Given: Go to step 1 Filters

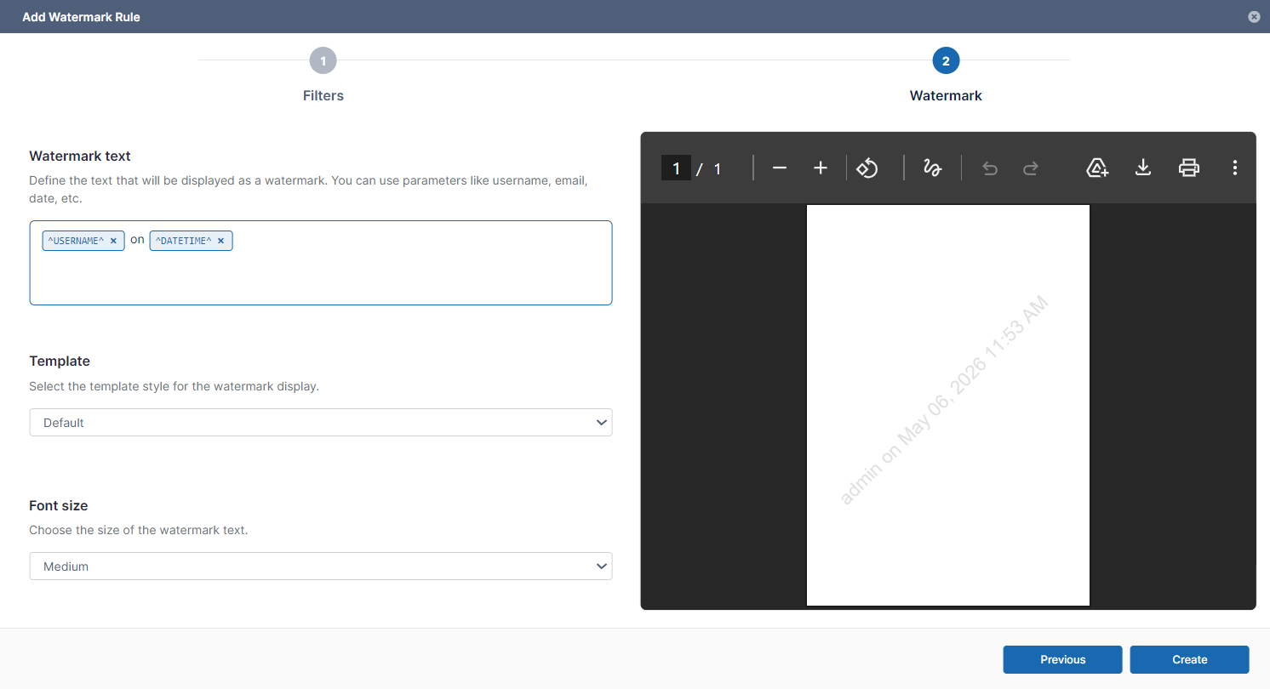Looking at the screenshot, I should pos(323,61).
